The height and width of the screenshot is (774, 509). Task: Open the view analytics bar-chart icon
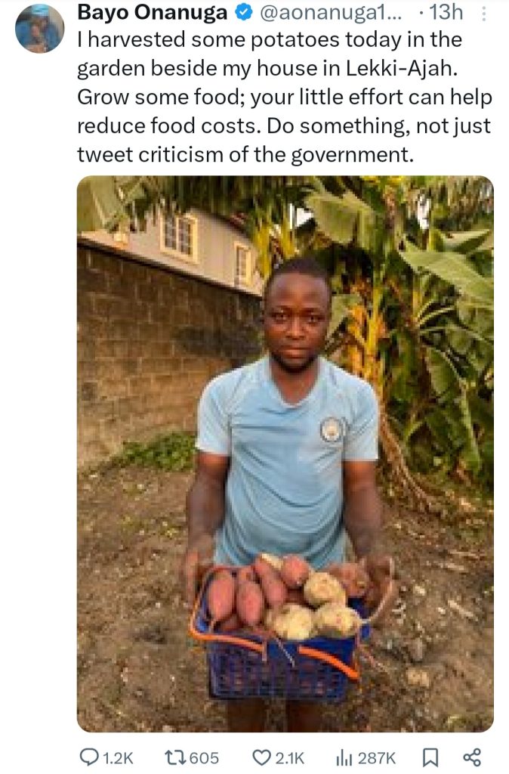pos(344,757)
